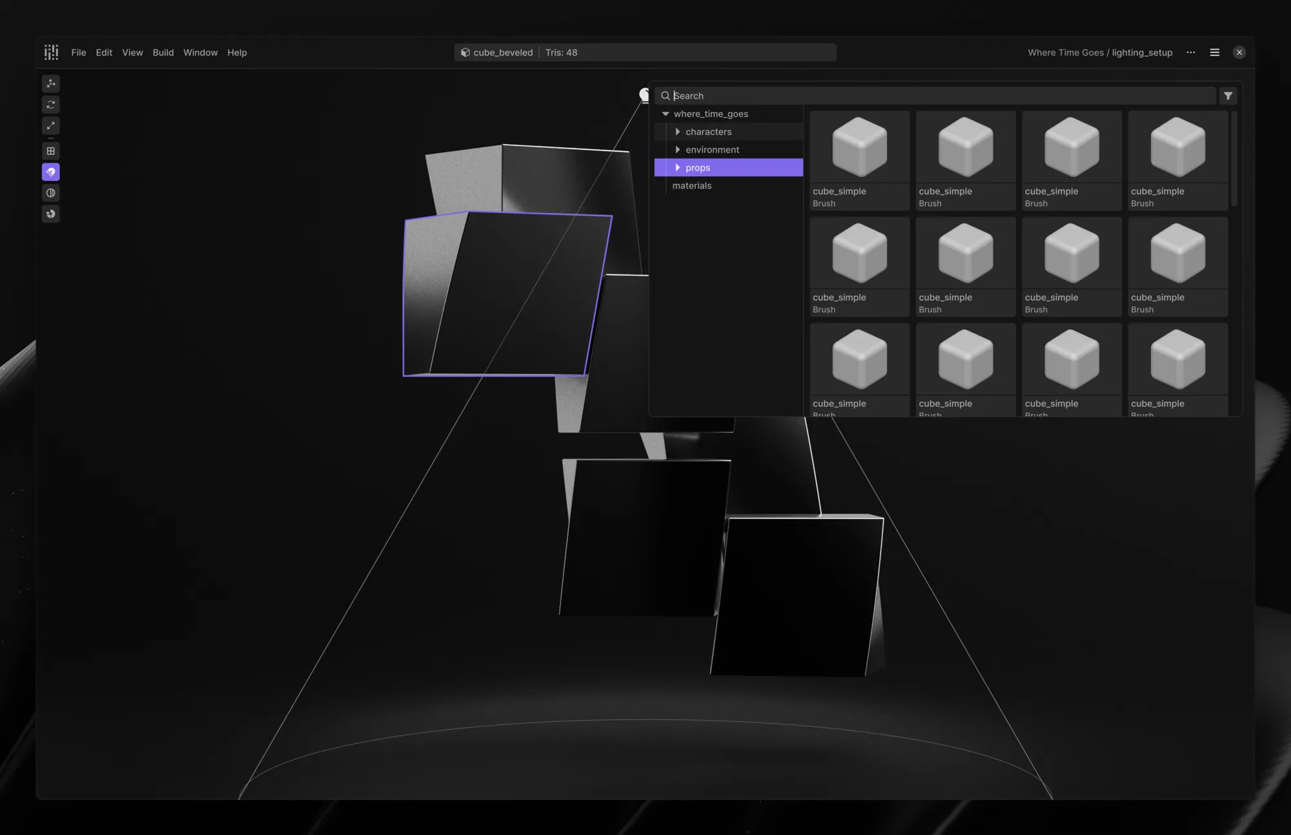Click the split-circle shading mode icon
This screenshot has height=835, width=1291.
coord(51,193)
